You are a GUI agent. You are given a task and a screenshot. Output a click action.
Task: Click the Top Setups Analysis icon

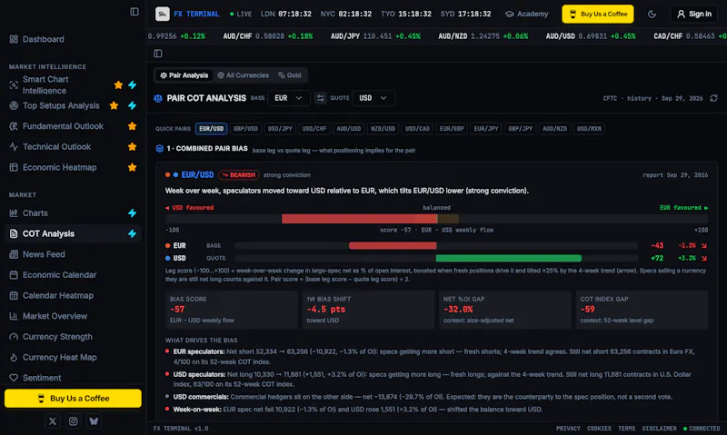pyautogui.click(x=14, y=105)
